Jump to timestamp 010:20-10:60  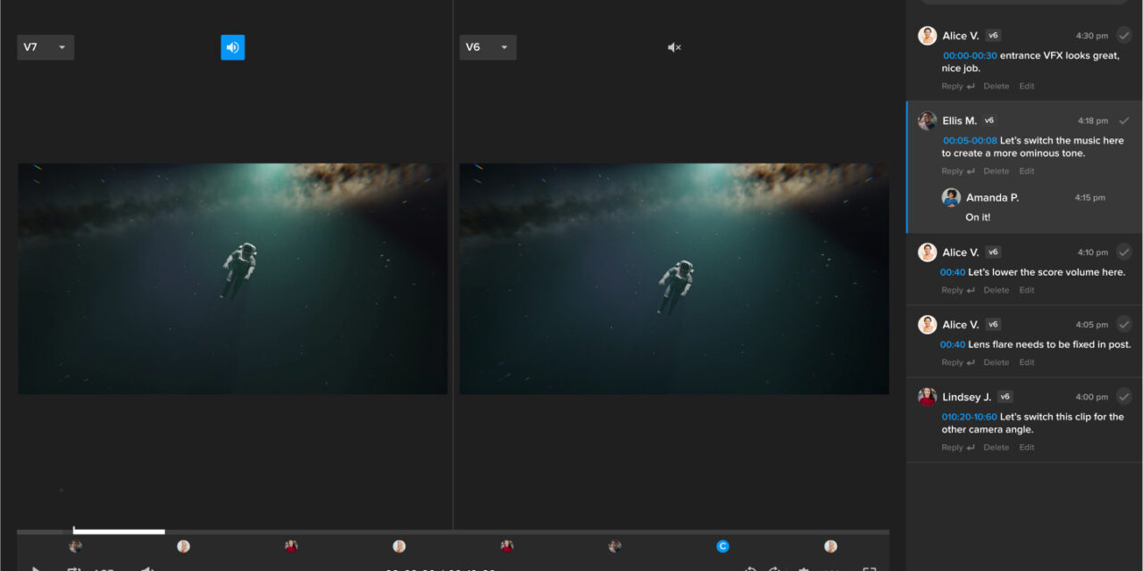click(x=969, y=417)
